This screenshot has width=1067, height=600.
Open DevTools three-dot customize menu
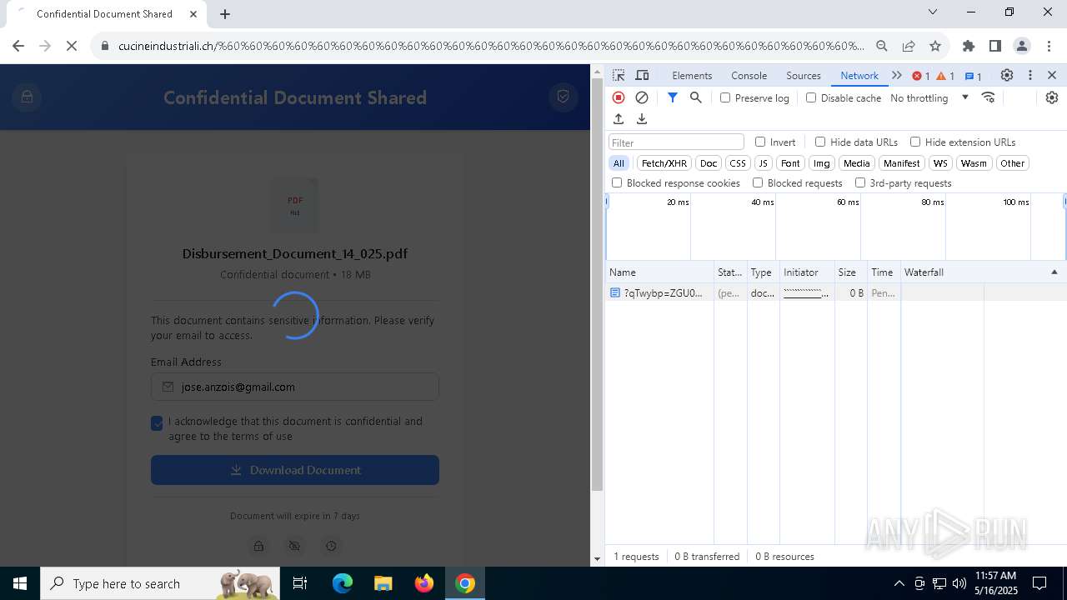coord(1030,75)
